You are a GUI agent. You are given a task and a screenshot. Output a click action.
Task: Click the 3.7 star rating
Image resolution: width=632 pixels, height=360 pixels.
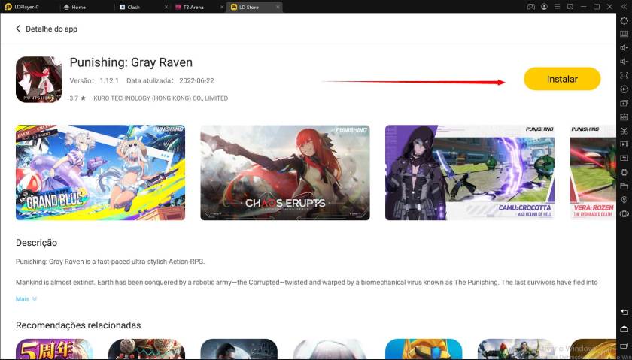[77, 98]
